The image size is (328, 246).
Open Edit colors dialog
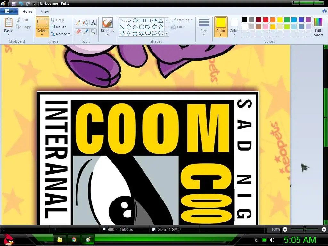coord(318,27)
